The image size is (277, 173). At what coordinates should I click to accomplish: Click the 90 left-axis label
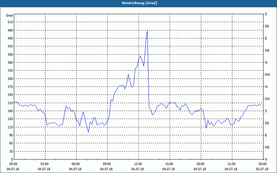click(11, 135)
